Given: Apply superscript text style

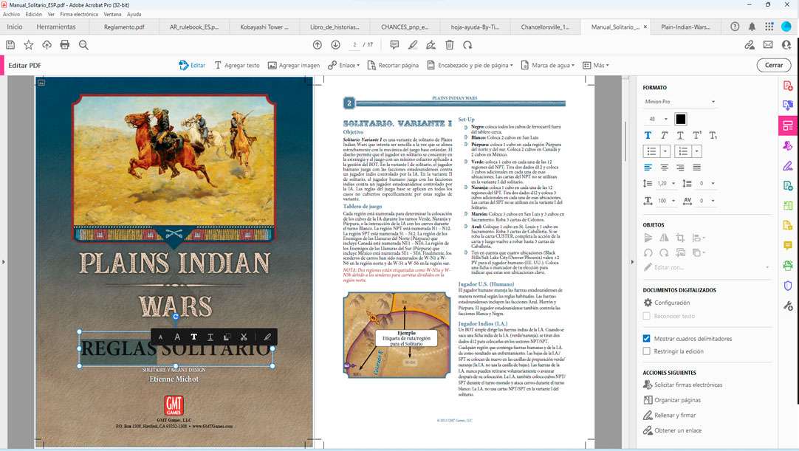Looking at the screenshot, I should click(x=696, y=136).
